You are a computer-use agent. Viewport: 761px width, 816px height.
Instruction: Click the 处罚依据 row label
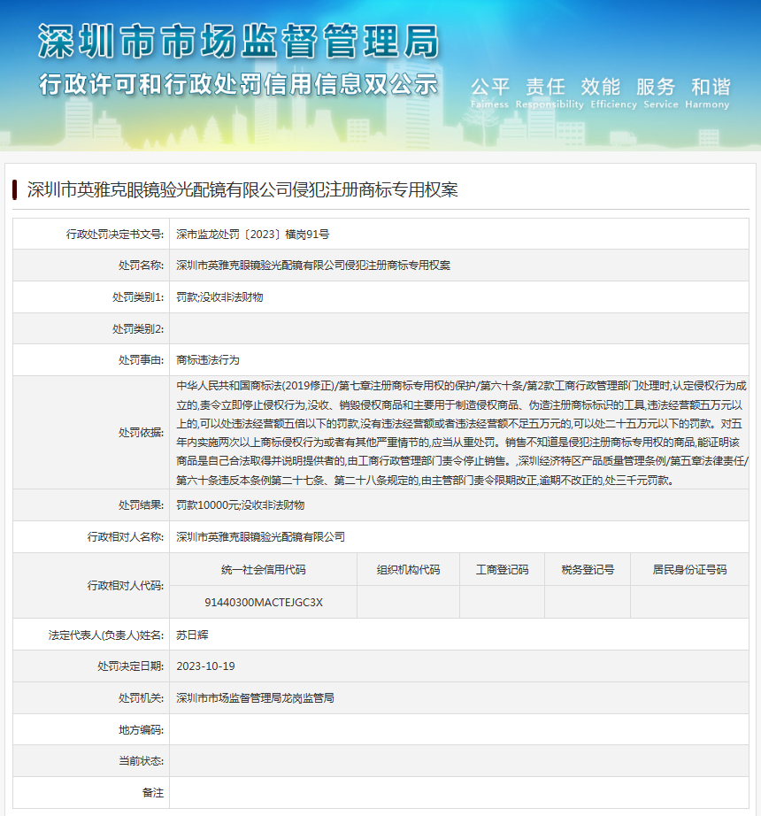point(141,433)
